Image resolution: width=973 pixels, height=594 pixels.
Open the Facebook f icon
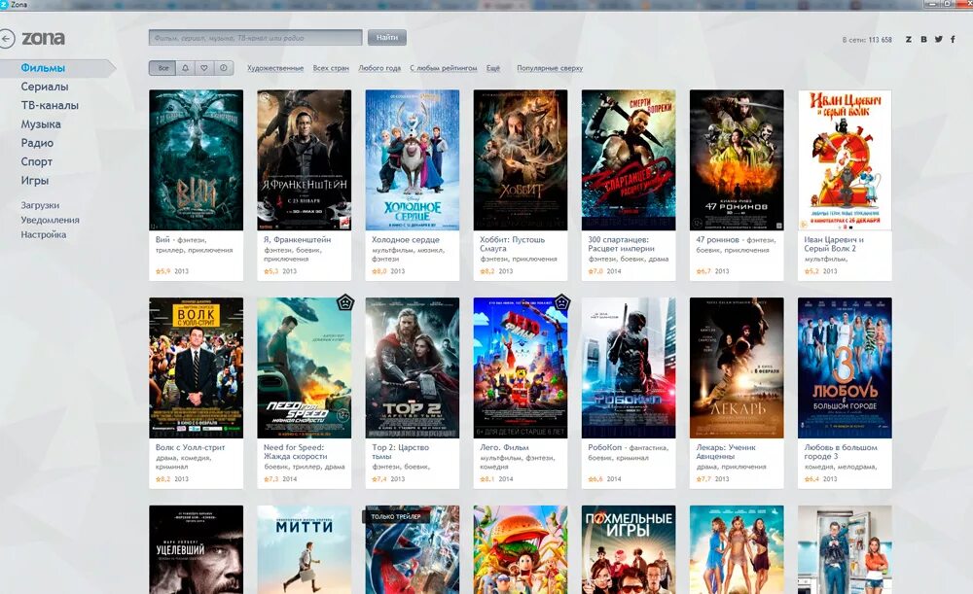[x=953, y=39]
